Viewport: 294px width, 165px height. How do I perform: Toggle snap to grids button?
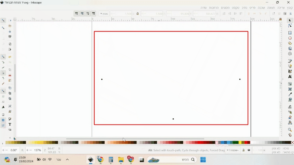point(3,120)
